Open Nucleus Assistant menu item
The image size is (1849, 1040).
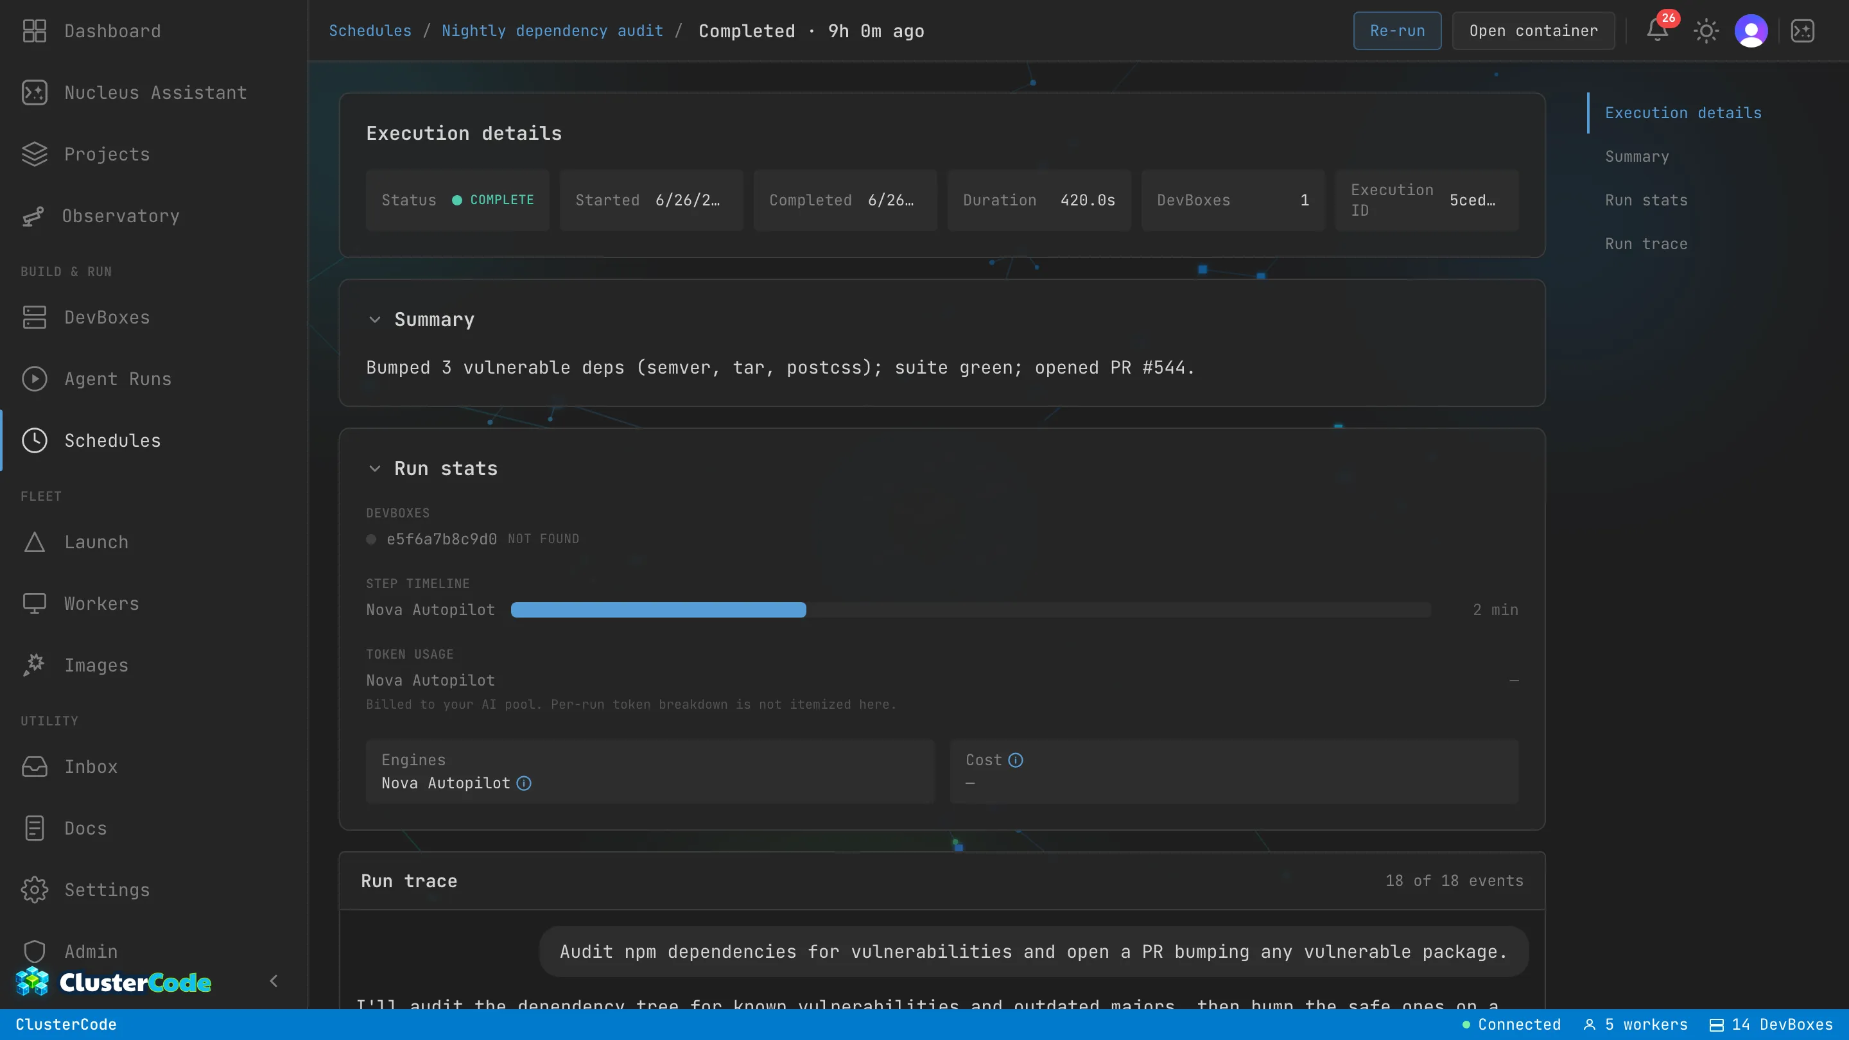tap(153, 92)
